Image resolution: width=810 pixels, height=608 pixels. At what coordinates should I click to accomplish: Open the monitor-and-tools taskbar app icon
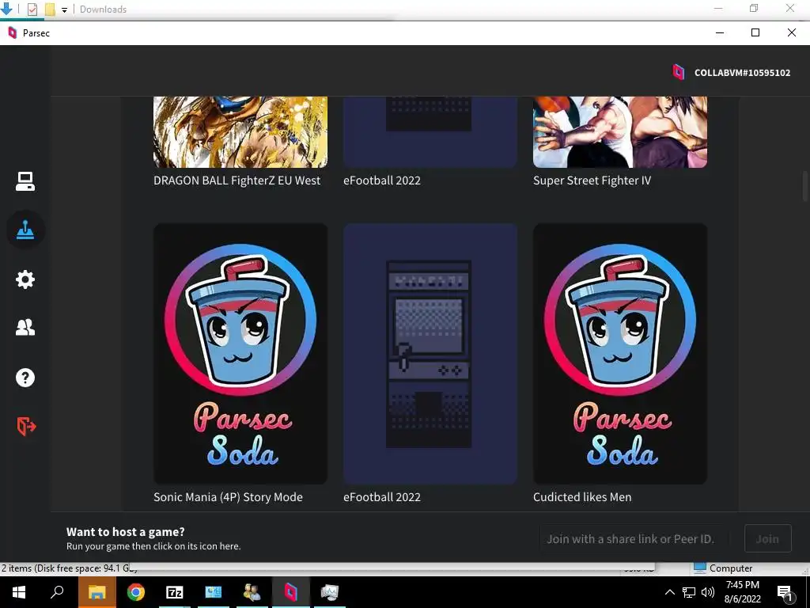tap(330, 592)
